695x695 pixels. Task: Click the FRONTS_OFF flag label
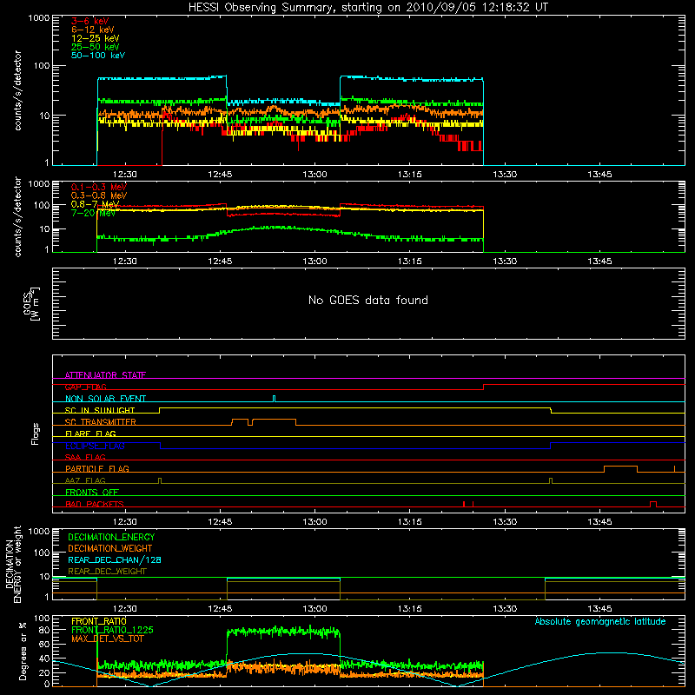pos(92,492)
